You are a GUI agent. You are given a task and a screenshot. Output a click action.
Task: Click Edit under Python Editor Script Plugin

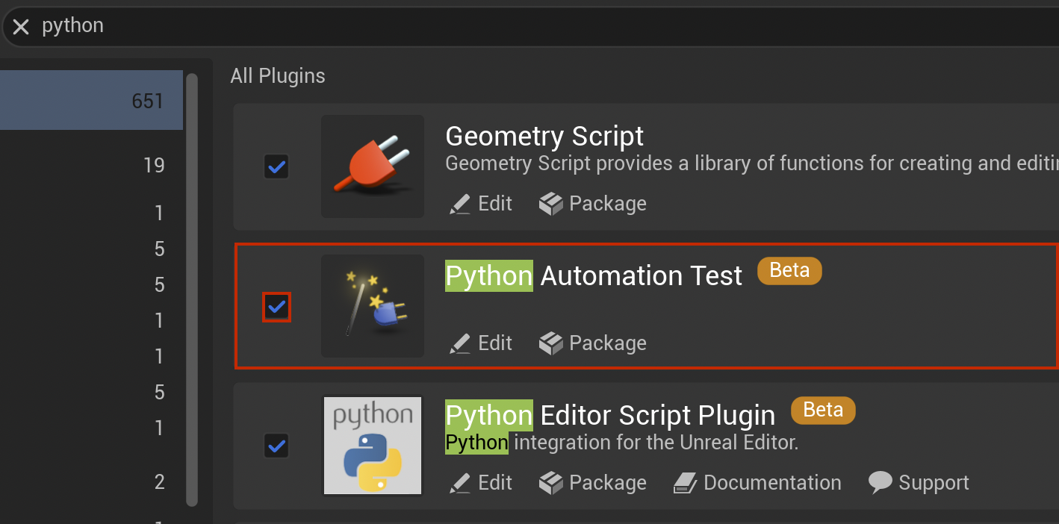coord(480,482)
